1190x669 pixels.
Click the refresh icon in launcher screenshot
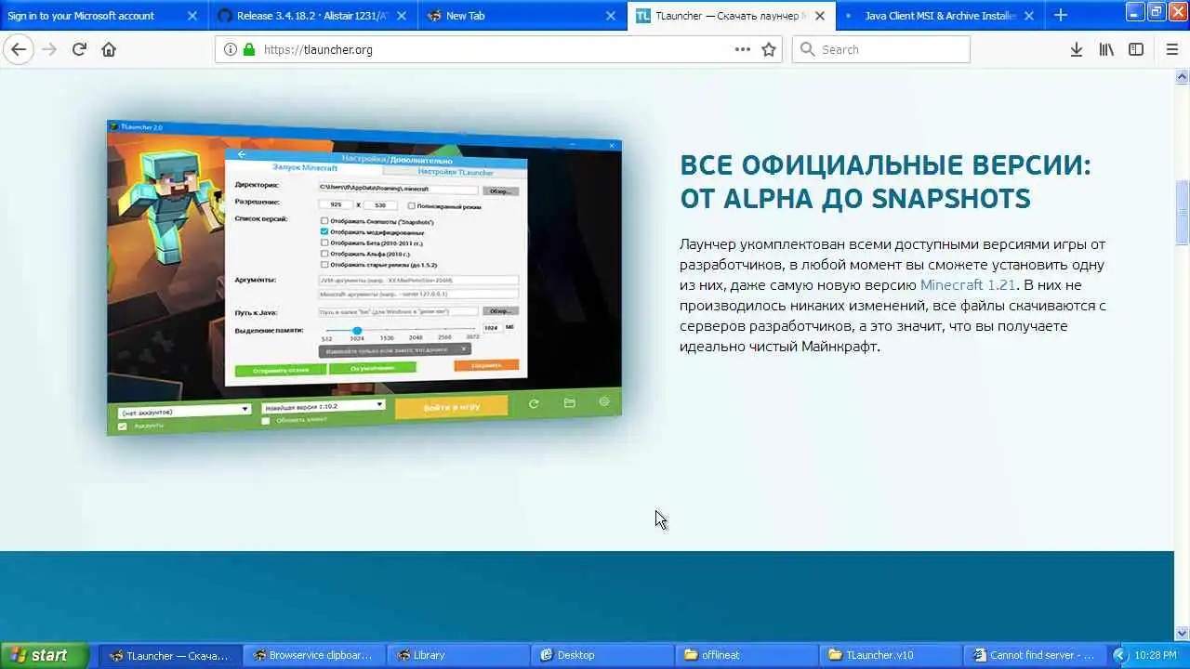(534, 403)
